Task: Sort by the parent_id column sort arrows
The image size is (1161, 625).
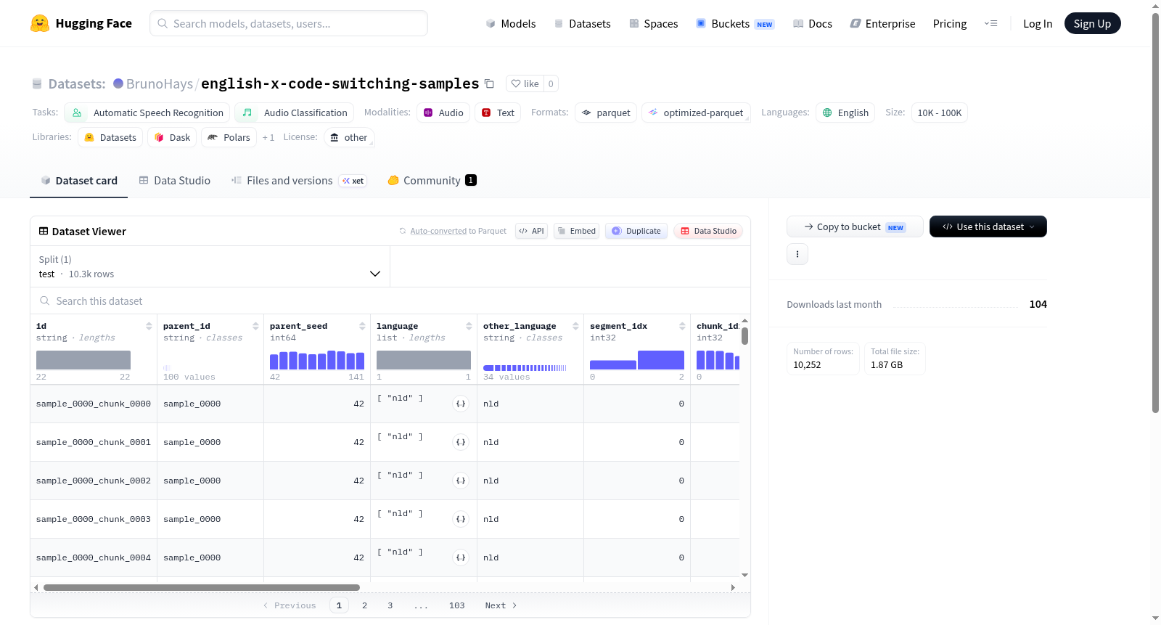Action: point(255,326)
